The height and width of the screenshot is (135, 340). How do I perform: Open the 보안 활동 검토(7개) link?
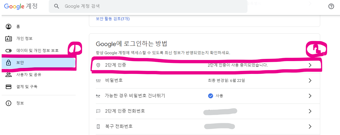tap(113, 19)
